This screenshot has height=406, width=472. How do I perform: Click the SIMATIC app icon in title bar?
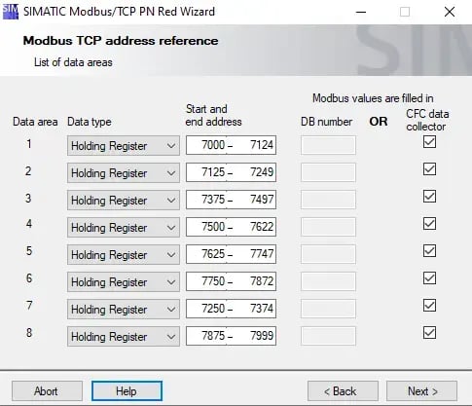pos(10,12)
